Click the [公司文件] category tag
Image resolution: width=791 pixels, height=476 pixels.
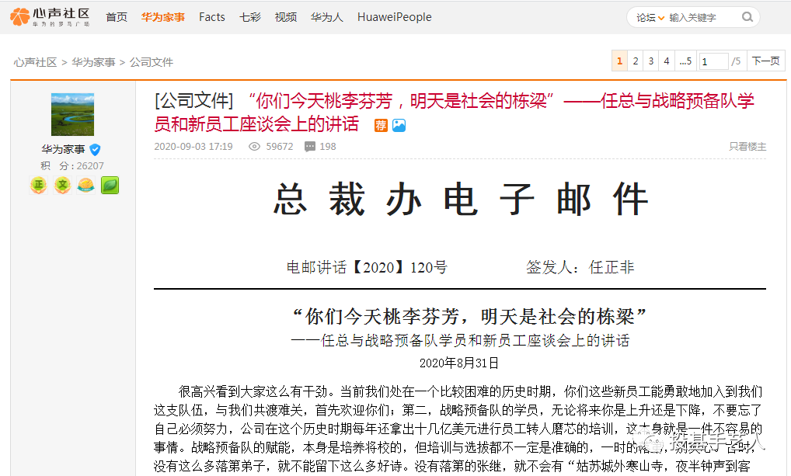tap(193, 101)
